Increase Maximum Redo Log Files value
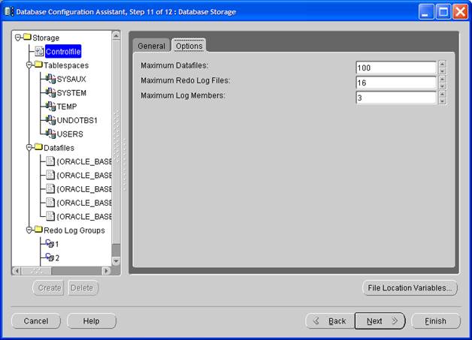The height and width of the screenshot is (340, 472). click(x=442, y=79)
